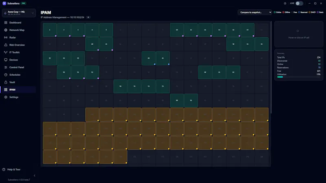
Task: Click the Schedules clock icon
Action: click(x=6, y=75)
